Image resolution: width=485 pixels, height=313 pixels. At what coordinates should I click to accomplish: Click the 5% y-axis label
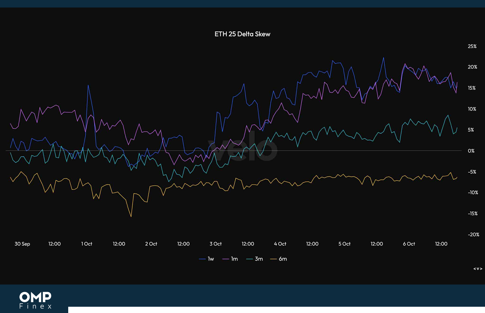pos(471,130)
